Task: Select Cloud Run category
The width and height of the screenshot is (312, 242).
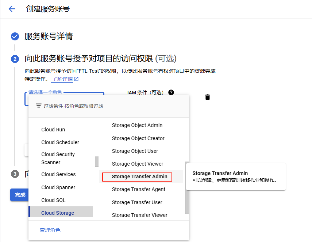Action: [53, 130]
